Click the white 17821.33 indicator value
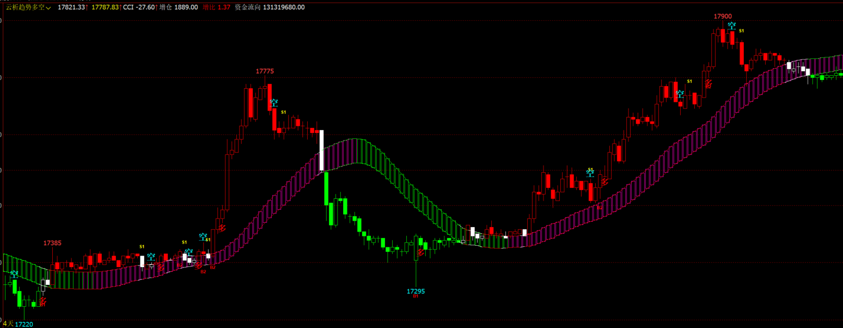Image resolution: width=843 pixels, height=328 pixels. click(x=71, y=7)
